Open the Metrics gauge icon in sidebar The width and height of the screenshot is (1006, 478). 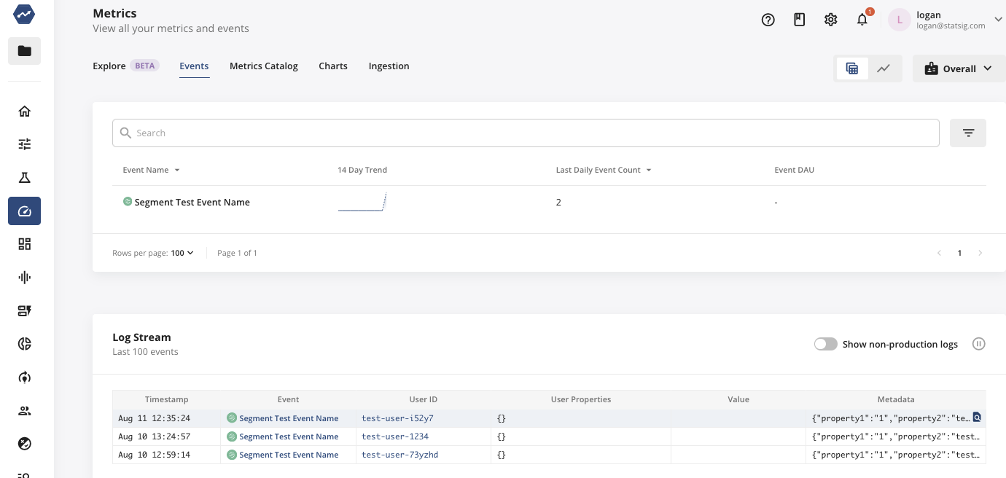click(24, 211)
